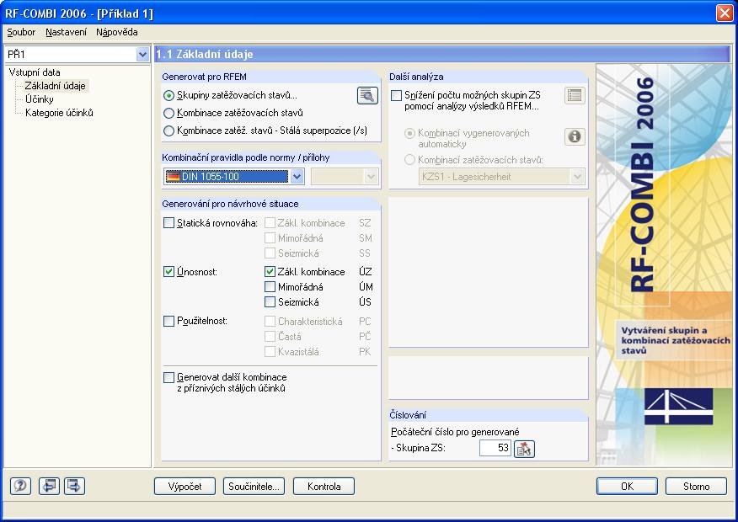This screenshot has width=738, height=522.
Task: Open the Nápověda menu
Action: click(x=117, y=32)
